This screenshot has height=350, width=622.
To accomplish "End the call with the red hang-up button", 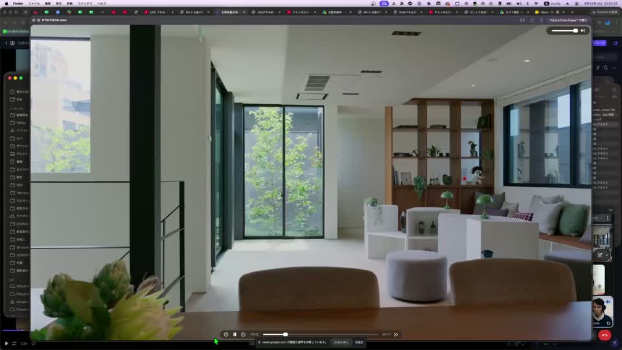I will (605, 335).
